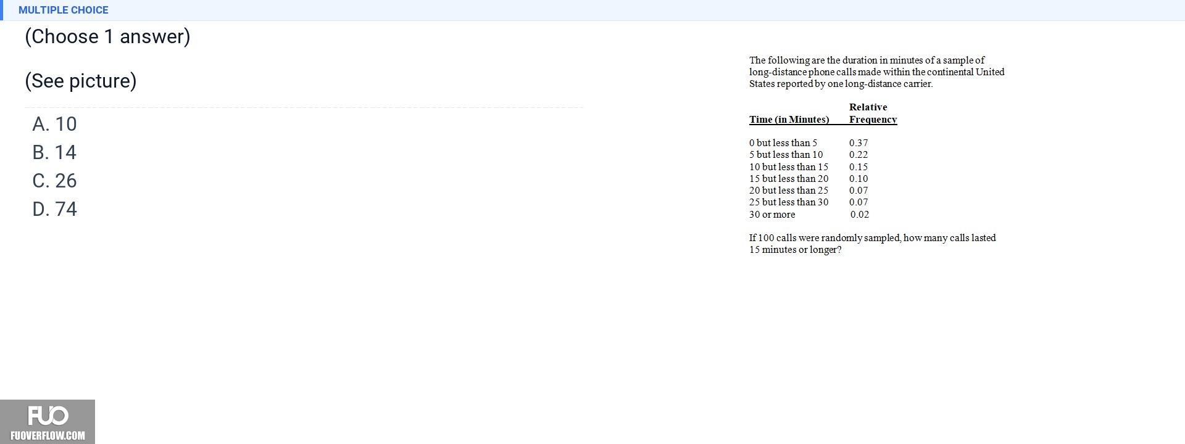Click the 0.37 relative frequency value
Screen dimensions: 1185x444
(x=859, y=143)
